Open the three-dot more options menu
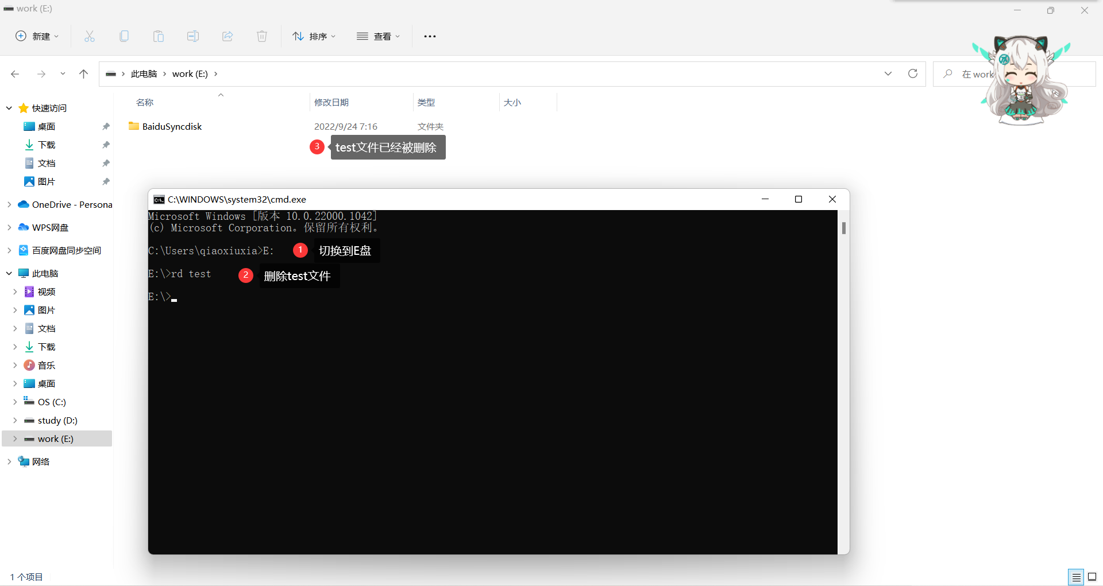This screenshot has width=1103, height=586. pyautogui.click(x=430, y=36)
